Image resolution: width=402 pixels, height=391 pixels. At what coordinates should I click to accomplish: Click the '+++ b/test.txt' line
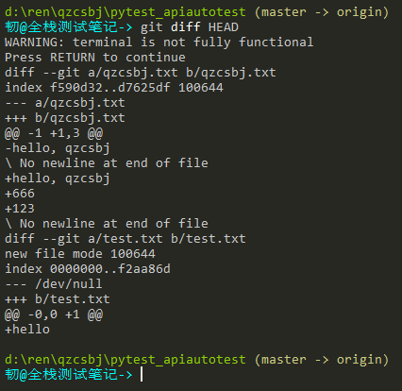point(58,299)
